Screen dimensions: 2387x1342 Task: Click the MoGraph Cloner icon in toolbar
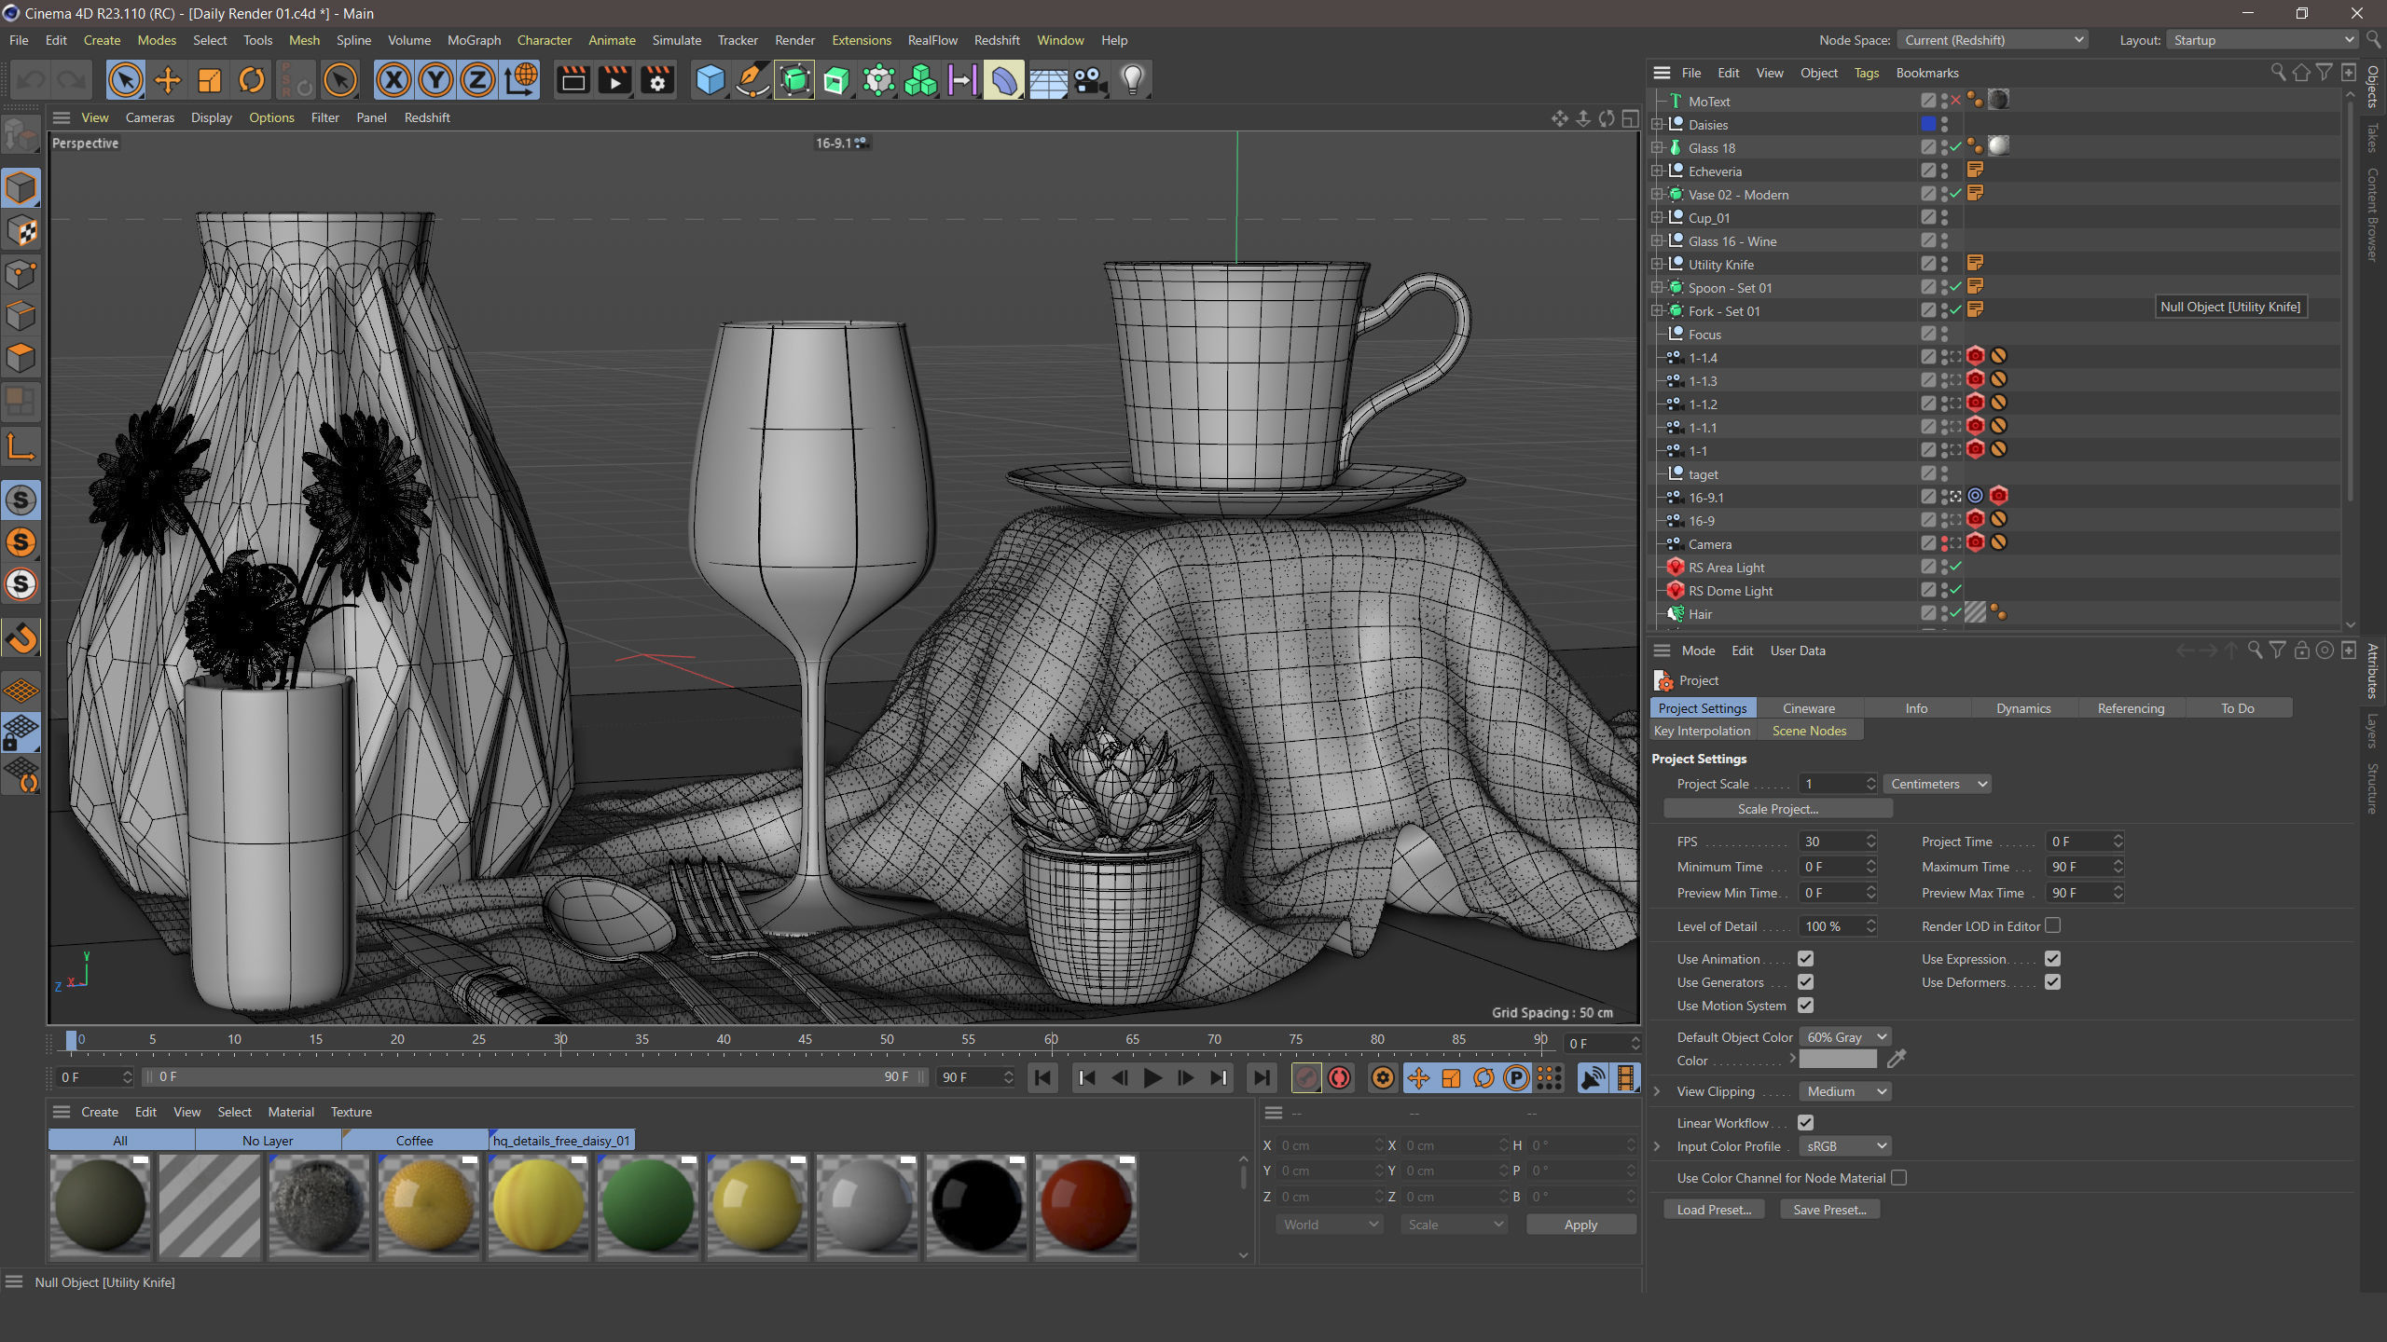[x=920, y=80]
